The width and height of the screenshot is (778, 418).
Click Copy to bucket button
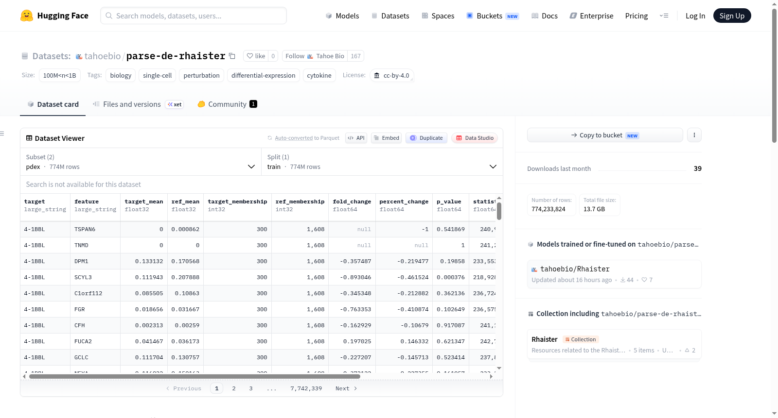pos(605,135)
